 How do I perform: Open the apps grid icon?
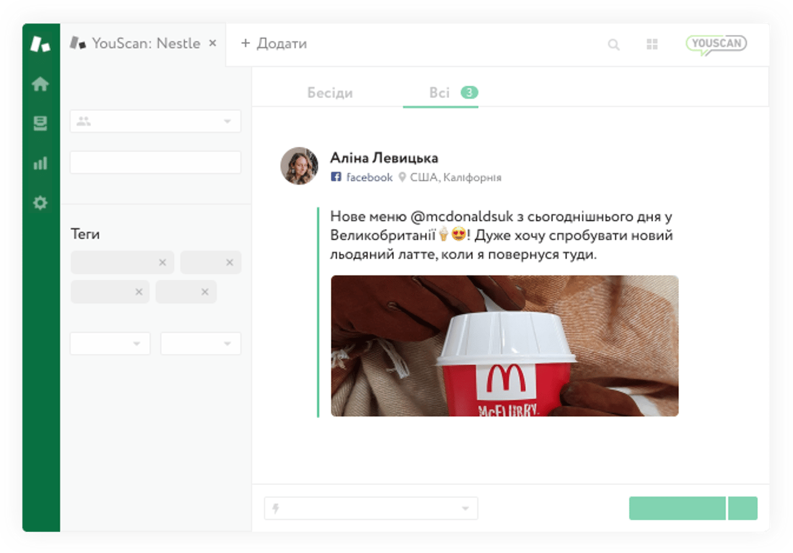click(652, 45)
